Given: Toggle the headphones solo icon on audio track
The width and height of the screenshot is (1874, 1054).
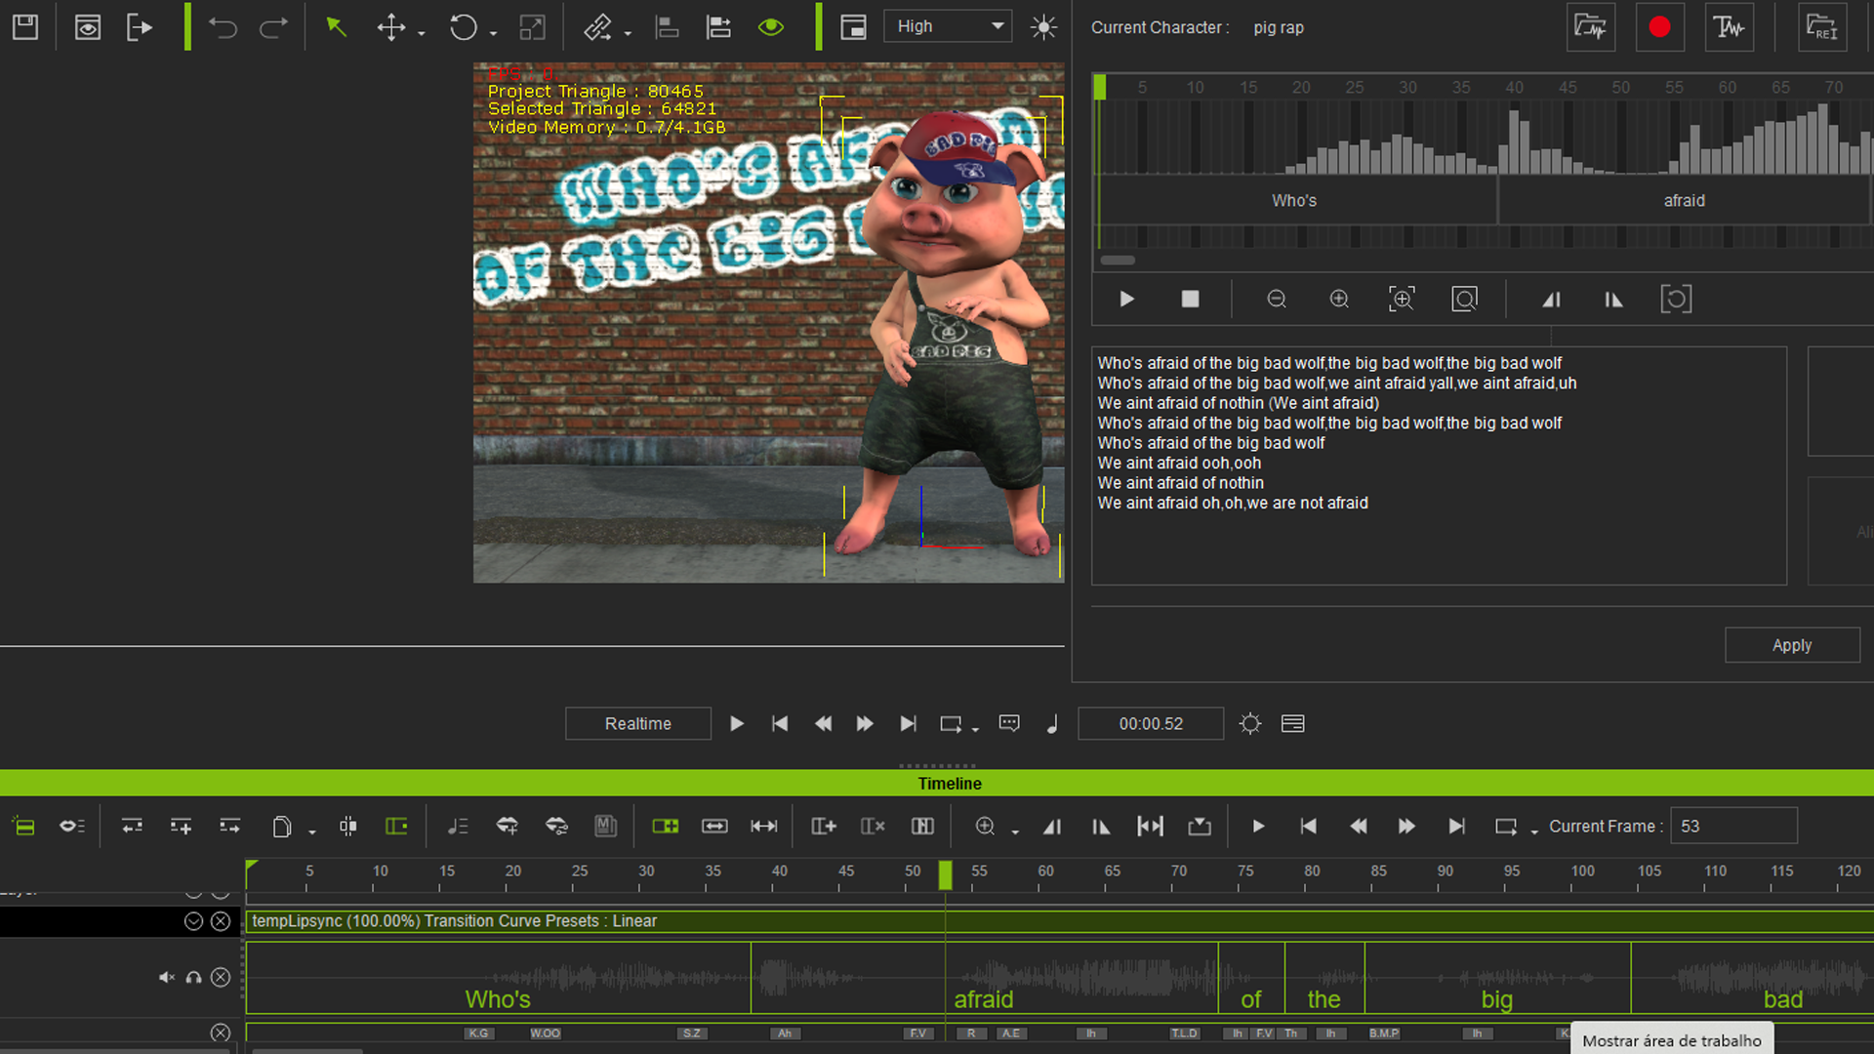Looking at the screenshot, I should pyautogui.click(x=193, y=977).
